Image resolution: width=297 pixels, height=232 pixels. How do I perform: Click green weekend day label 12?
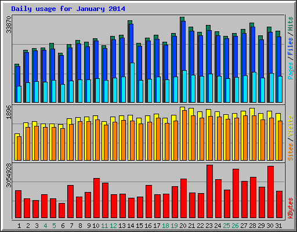coord(113,226)
